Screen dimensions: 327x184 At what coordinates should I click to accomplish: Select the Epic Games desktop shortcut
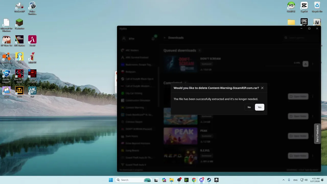304,22
